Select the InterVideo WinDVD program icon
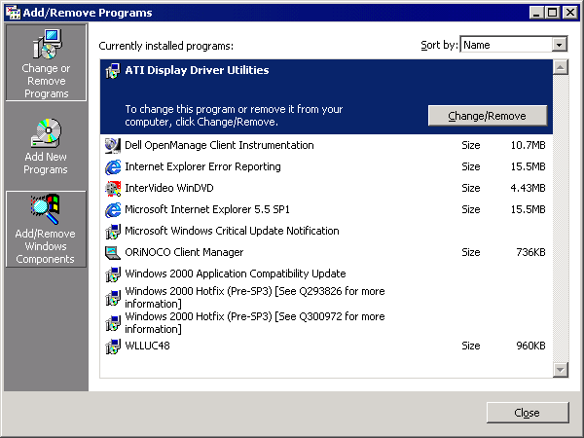Screen dimensions: 584x438 coord(113,189)
